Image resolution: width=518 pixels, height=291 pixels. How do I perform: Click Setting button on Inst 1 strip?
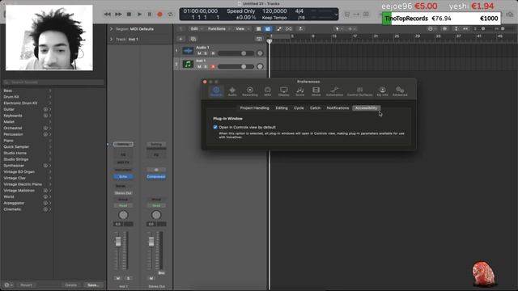pyautogui.click(x=123, y=145)
